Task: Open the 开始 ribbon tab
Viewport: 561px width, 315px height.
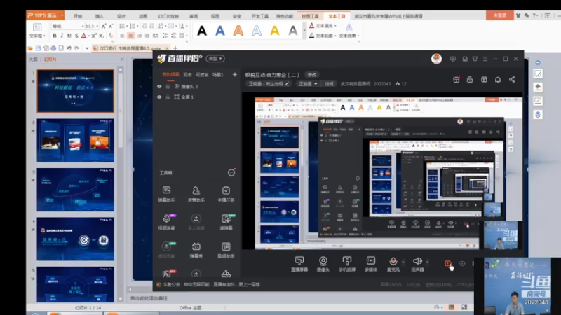Action: point(78,16)
